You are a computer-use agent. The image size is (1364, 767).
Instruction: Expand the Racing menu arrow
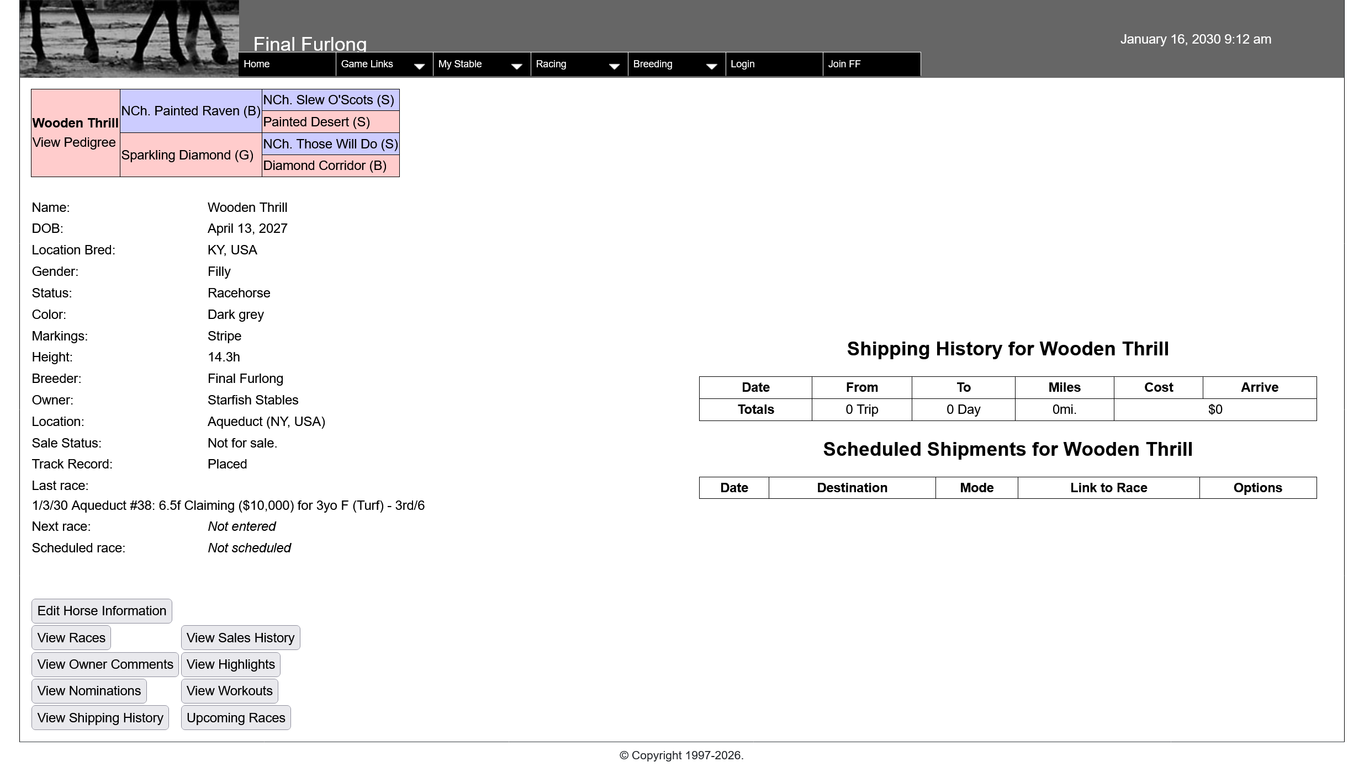click(614, 66)
